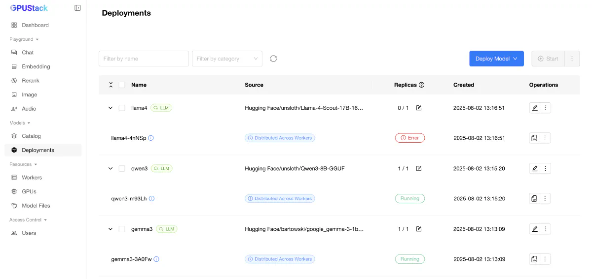The height and width of the screenshot is (279, 592).
Task: Select the qwen3 checkbox
Action: (122, 168)
